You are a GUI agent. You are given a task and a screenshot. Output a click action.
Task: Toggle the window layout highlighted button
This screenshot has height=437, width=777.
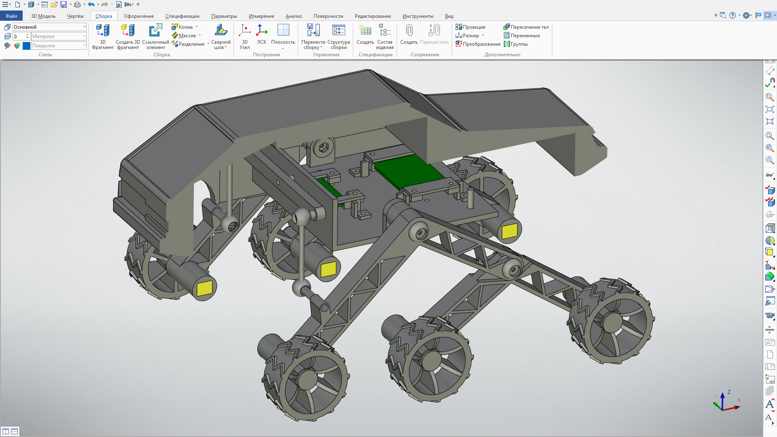pos(767,15)
